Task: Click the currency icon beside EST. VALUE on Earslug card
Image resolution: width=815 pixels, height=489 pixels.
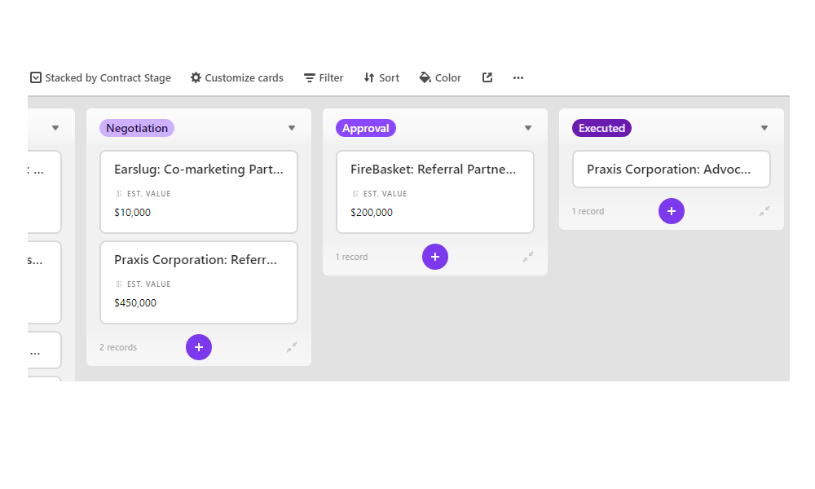Action: (x=118, y=193)
